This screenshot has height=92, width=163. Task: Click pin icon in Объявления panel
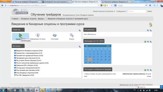(x=151, y=30)
